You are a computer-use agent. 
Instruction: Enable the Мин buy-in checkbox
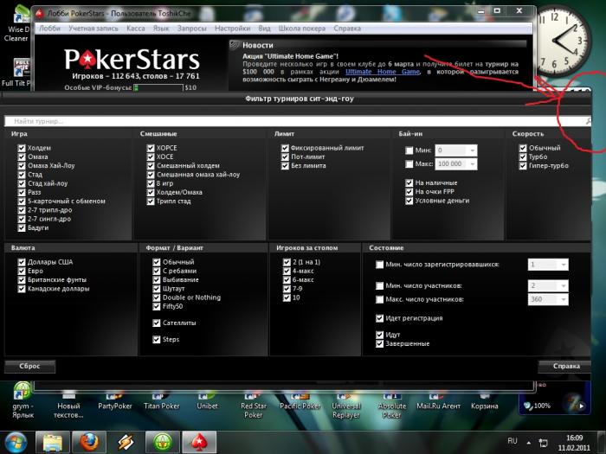click(409, 150)
